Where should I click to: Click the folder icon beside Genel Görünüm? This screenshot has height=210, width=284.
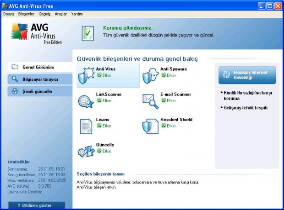(15, 67)
